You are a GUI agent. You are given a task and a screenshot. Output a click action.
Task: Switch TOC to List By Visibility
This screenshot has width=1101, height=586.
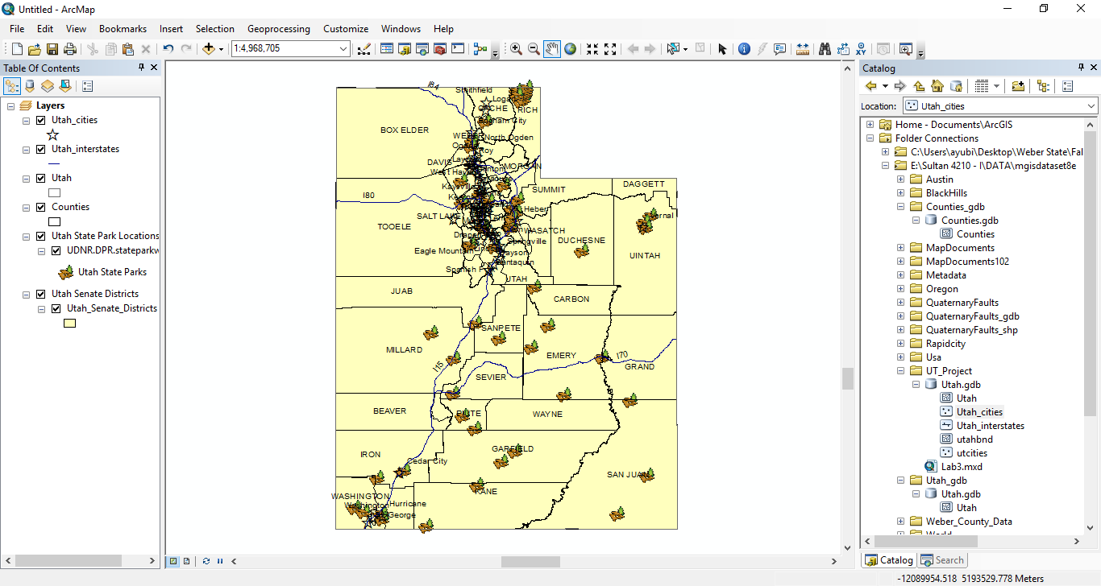click(48, 86)
